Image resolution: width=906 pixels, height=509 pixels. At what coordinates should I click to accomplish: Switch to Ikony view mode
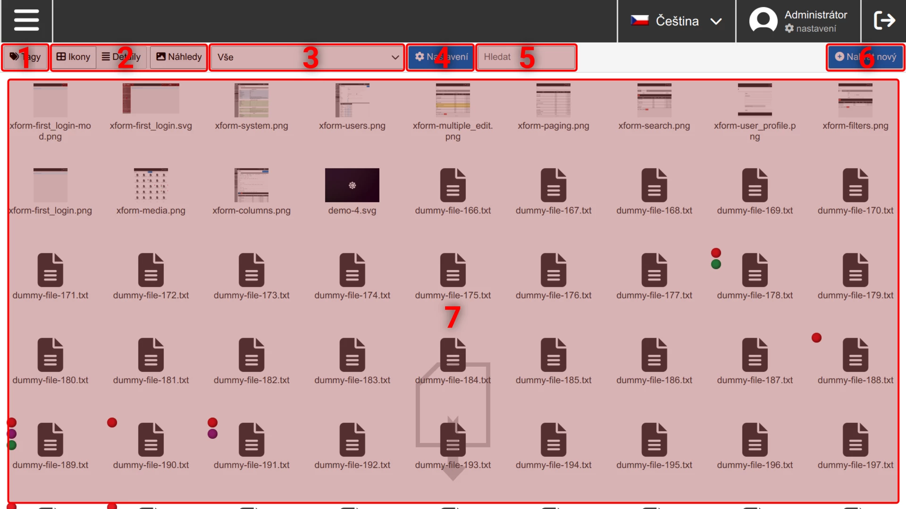pos(73,57)
